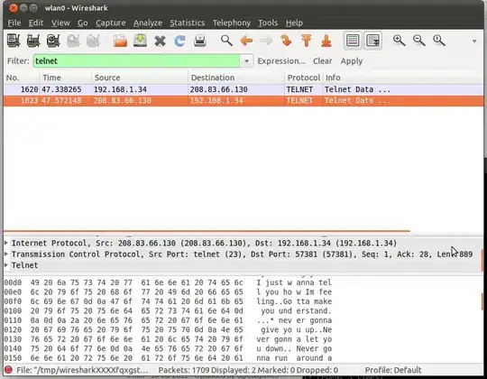487x379 pixels.
Task: Open the Help menu
Action: pos(294,23)
